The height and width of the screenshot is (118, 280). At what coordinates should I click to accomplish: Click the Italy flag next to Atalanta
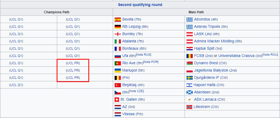[x=117, y=41]
